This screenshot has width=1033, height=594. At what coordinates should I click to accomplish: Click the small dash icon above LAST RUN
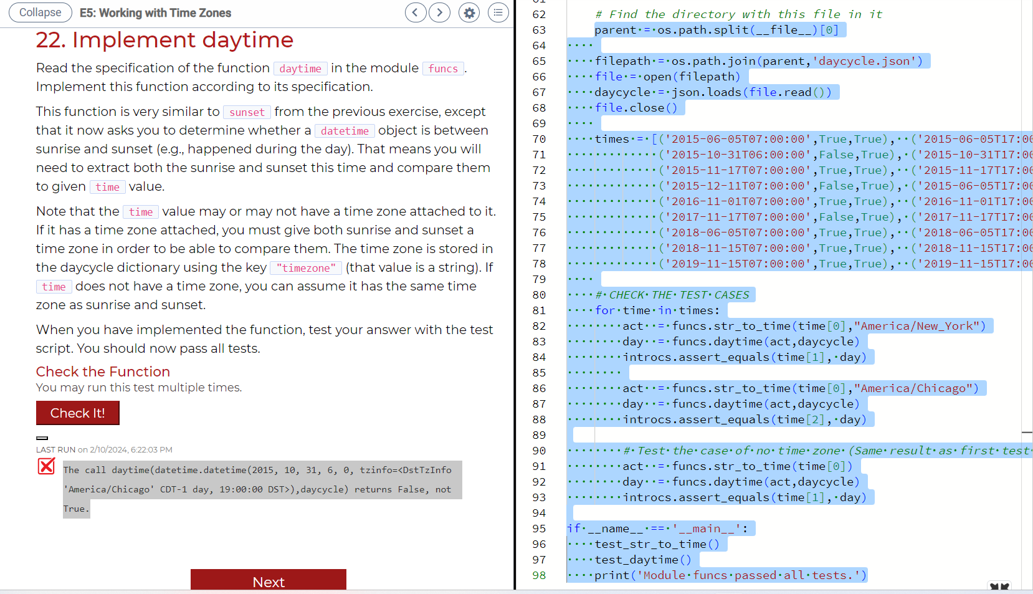click(x=42, y=438)
